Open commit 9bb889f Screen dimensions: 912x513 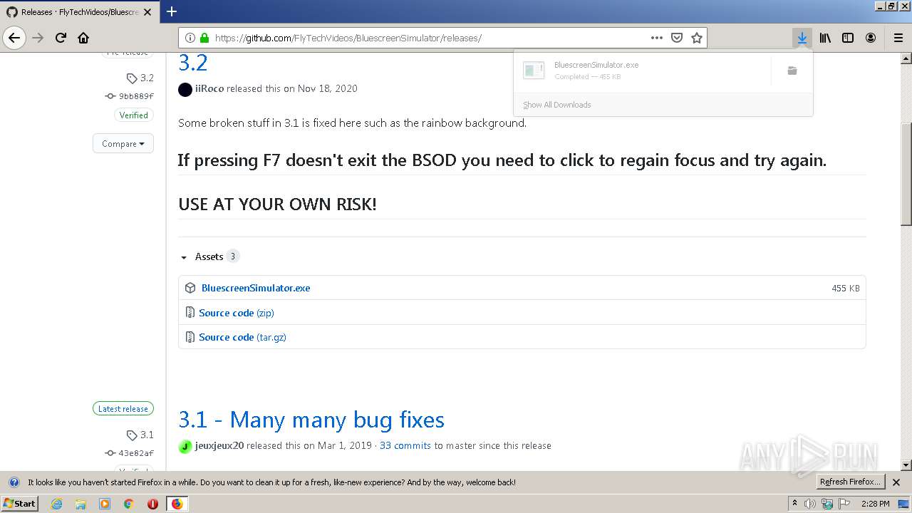(x=130, y=95)
